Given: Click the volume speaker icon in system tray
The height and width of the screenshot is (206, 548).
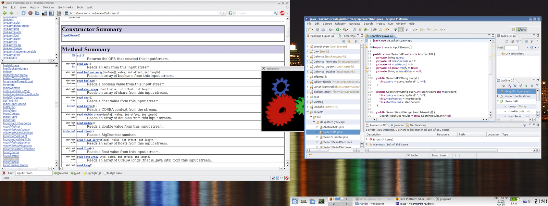Looking at the screenshot, I should [x=529, y=201].
